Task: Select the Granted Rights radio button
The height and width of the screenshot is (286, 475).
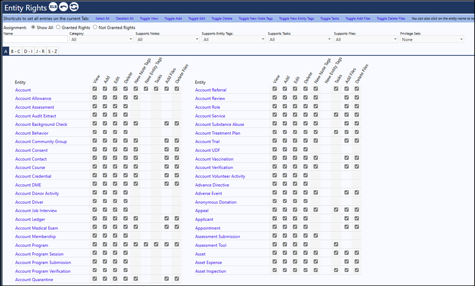Action: click(x=58, y=27)
